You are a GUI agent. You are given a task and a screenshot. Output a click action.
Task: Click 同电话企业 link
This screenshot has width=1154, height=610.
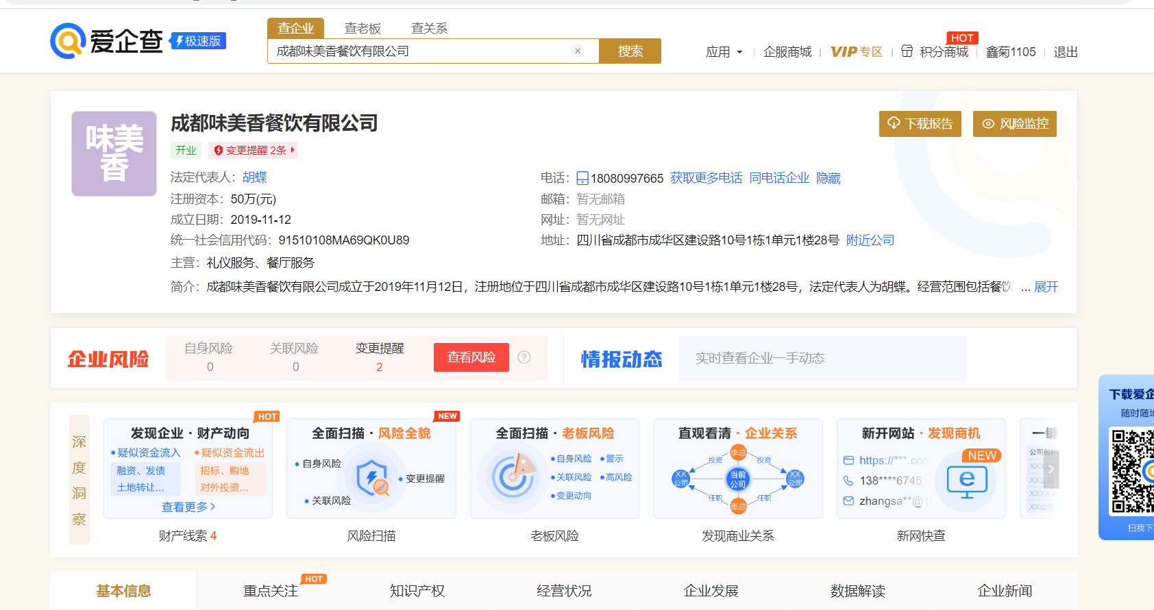click(x=779, y=178)
